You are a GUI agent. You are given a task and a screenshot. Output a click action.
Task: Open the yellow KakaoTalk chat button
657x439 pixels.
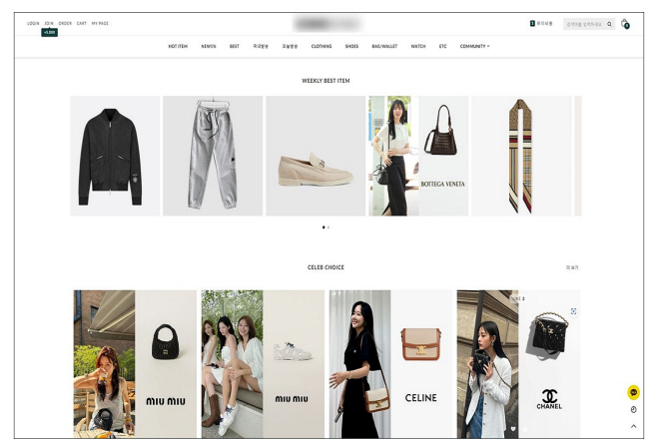633,392
